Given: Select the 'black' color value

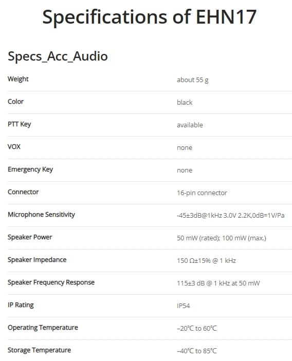Looking at the screenshot, I should tap(185, 103).
